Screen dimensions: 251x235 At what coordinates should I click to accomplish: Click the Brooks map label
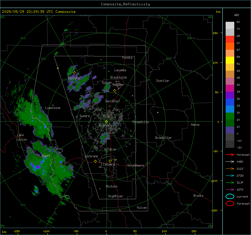point(198,196)
